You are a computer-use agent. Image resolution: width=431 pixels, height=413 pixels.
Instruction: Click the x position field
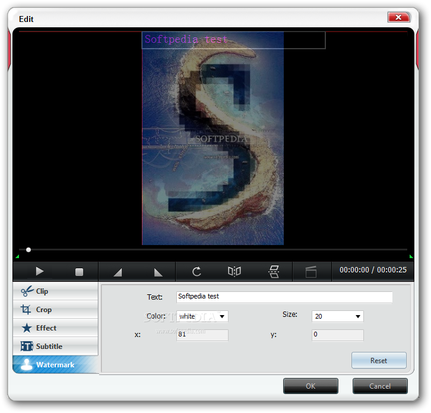[x=202, y=335]
